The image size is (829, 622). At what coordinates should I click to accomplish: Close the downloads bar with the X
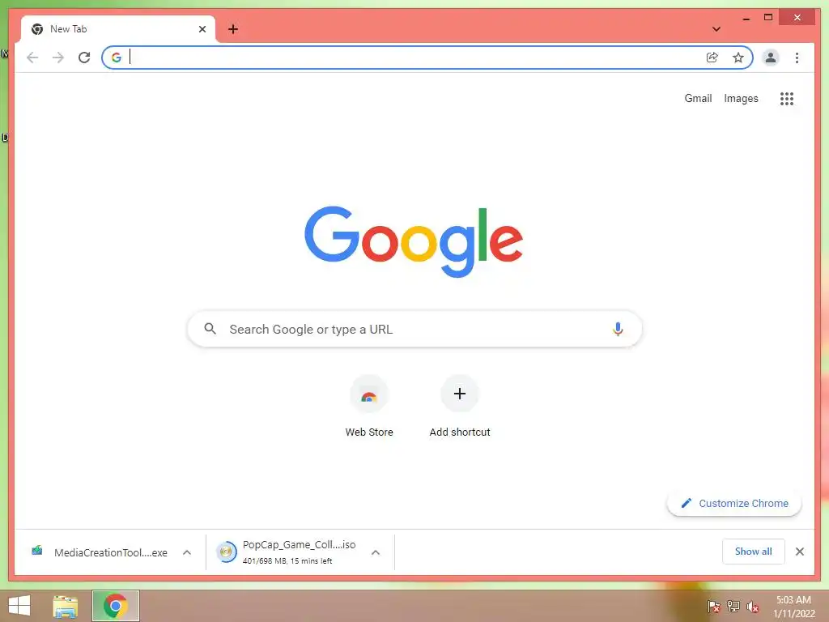pos(799,552)
